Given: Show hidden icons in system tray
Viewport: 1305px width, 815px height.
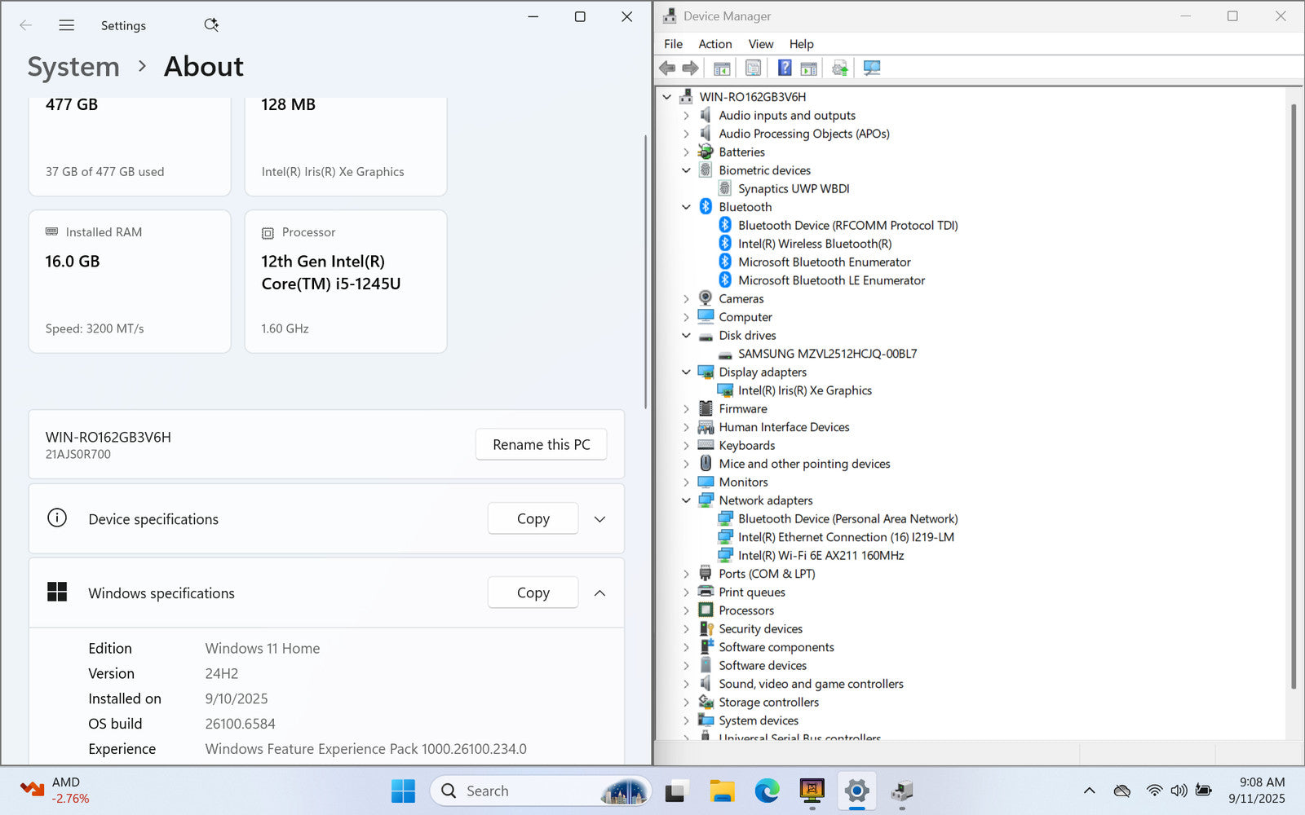Looking at the screenshot, I should pyautogui.click(x=1089, y=791).
